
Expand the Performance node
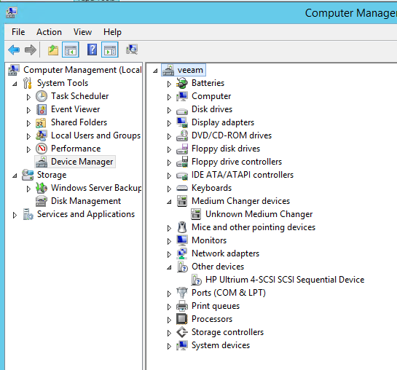click(x=28, y=149)
